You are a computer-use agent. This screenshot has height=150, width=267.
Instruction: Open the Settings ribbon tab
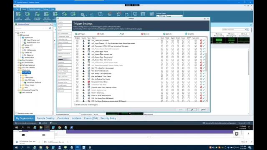tap(45, 9)
